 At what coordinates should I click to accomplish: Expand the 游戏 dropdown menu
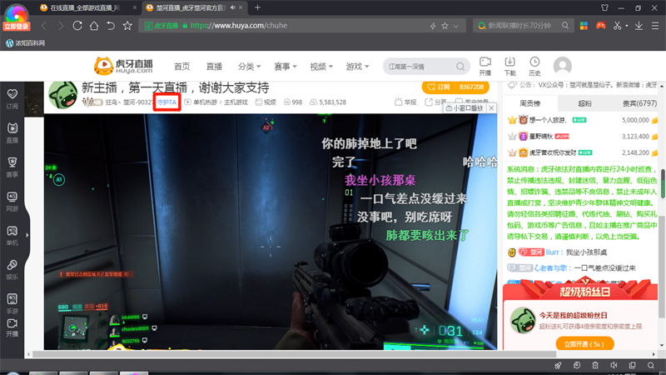[357, 67]
